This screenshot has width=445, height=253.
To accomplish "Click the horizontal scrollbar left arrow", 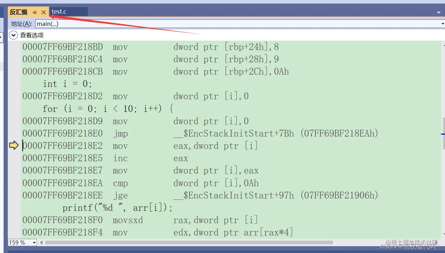I will coord(41,243).
